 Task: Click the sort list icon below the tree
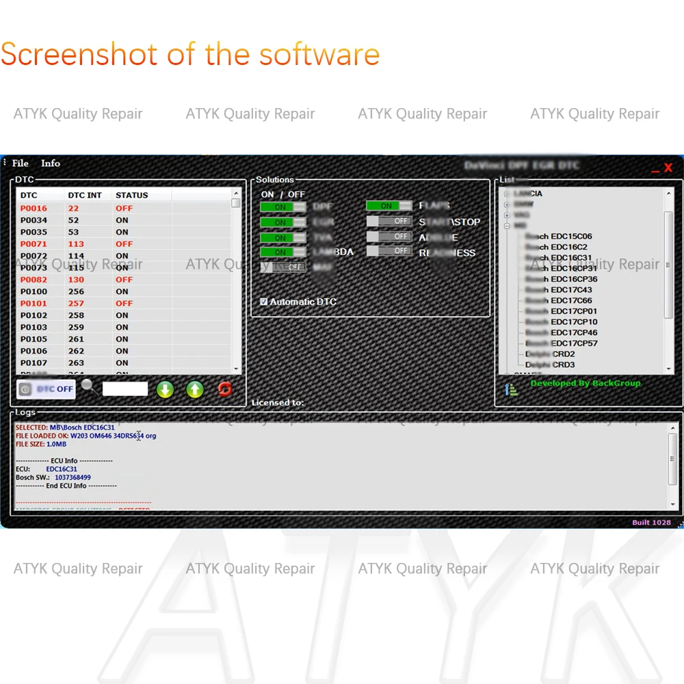(510, 389)
